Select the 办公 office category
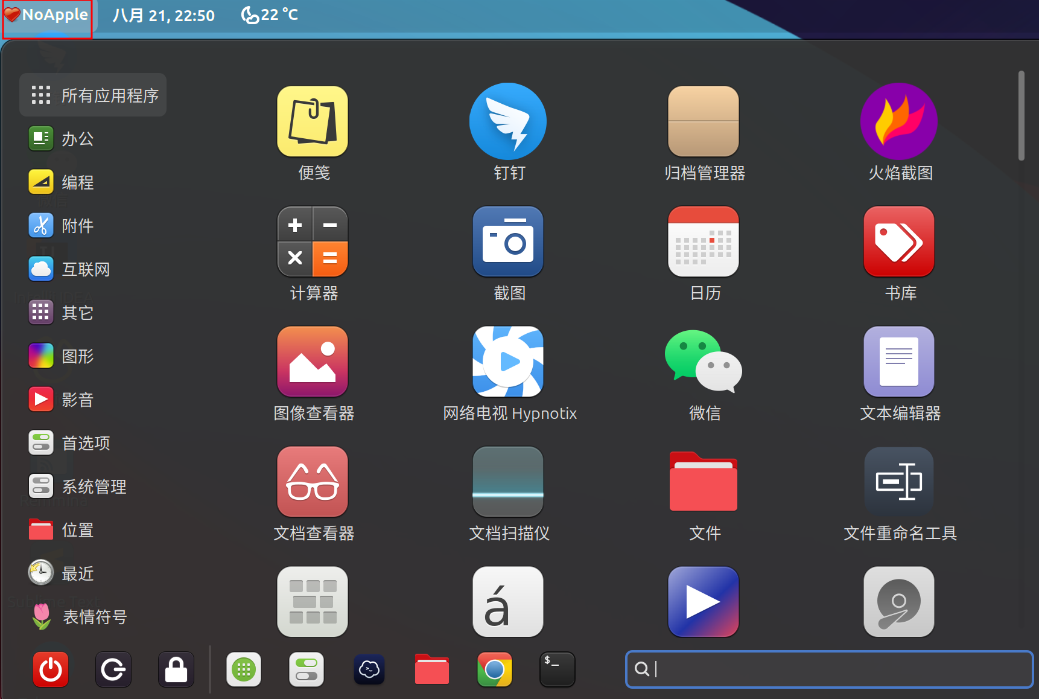This screenshot has height=699, width=1039. click(93, 139)
